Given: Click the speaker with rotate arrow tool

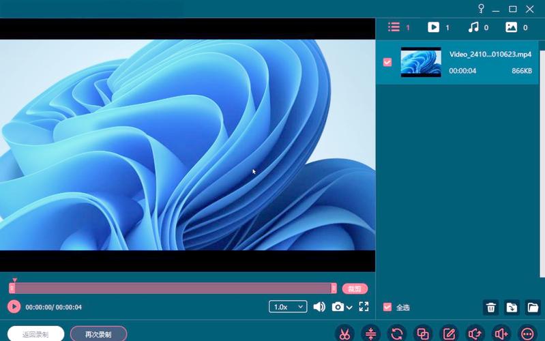Looking at the screenshot, I should coord(475,333).
